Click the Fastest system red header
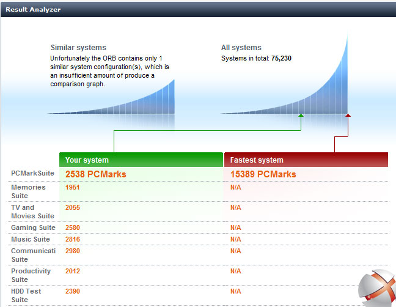Viewport: 396px width, 307px height. click(x=306, y=160)
